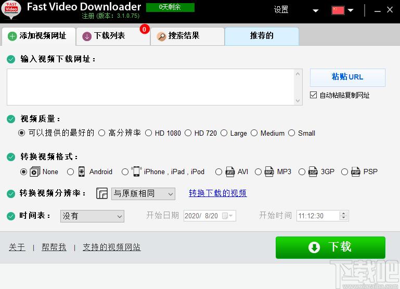Open the 支持的视频网站 link
The image size is (400, 289).
[x=112, y=247]
